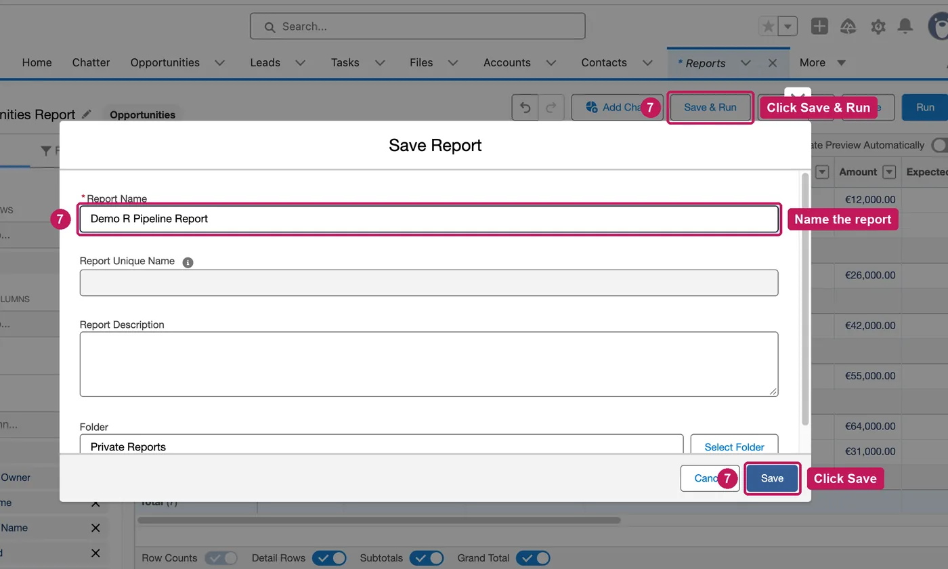Click the redo arrow in report builder

click(551, 107)
